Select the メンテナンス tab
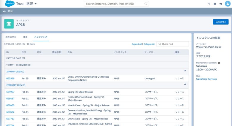Screen dimensions: 232x126 [x=41, y=37]
